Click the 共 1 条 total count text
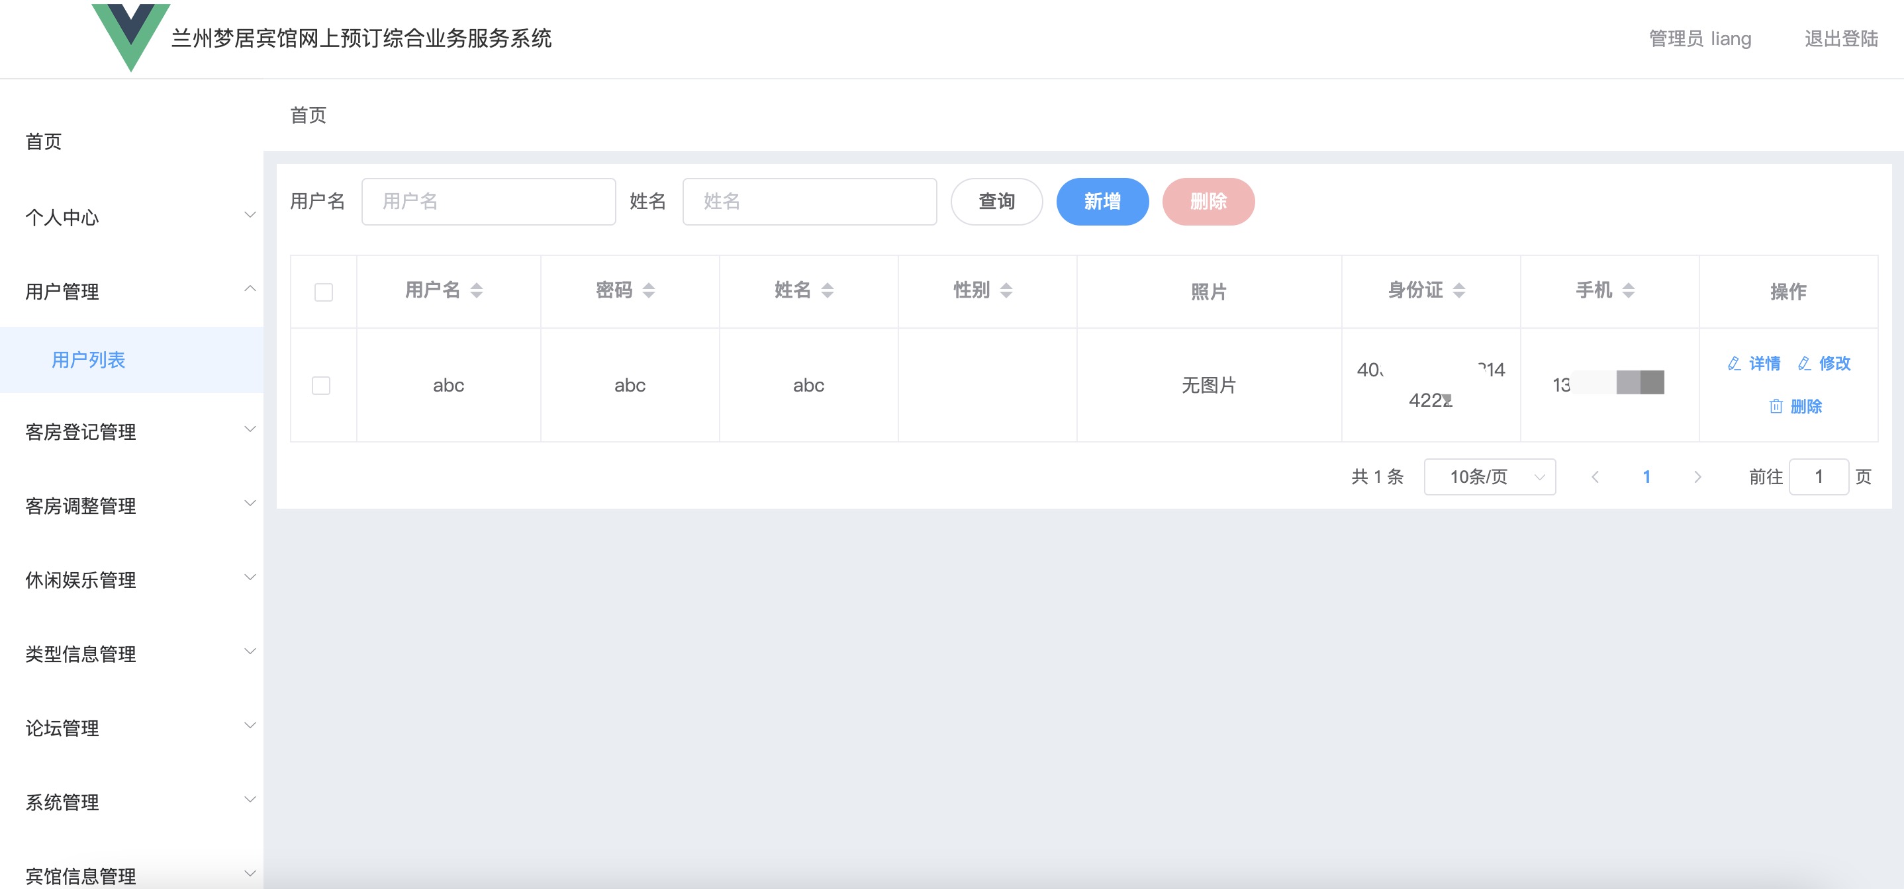Screen dimensions: 1904x889 [x=1377, y=477]
